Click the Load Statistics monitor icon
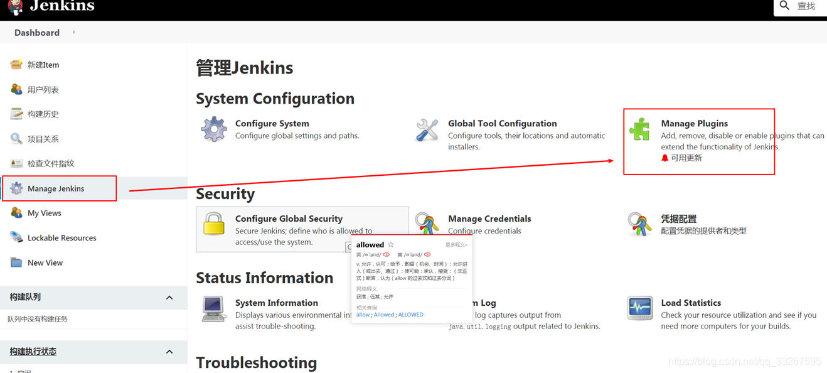 tap(640, 308)
